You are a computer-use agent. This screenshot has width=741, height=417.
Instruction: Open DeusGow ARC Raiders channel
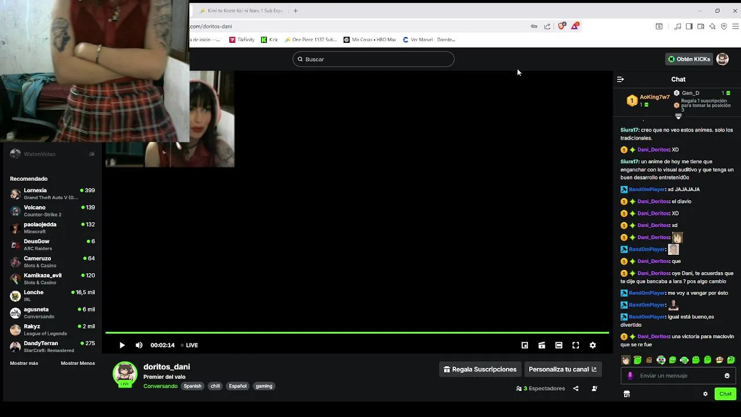tap(52, 245)
